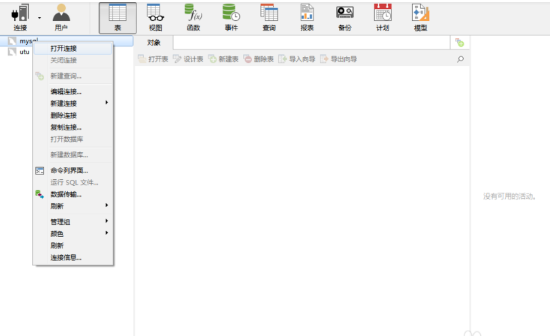Screen dimensions: 550x336
Task: Select the 表 (Table) toolbar button
Action: pyautogui.click(x=117, y=18)
